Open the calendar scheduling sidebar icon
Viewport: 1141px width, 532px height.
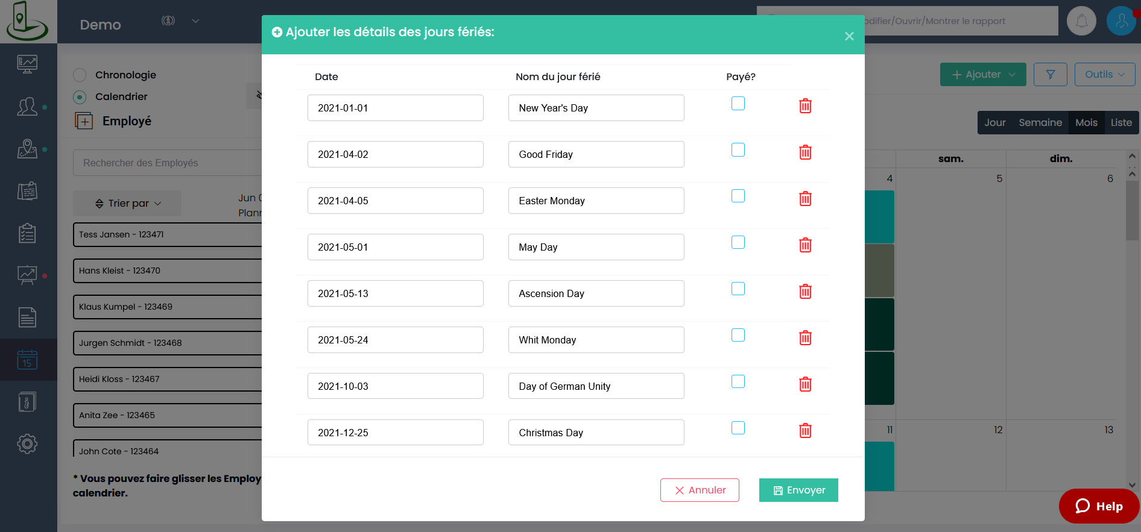(x=27, y=360)
